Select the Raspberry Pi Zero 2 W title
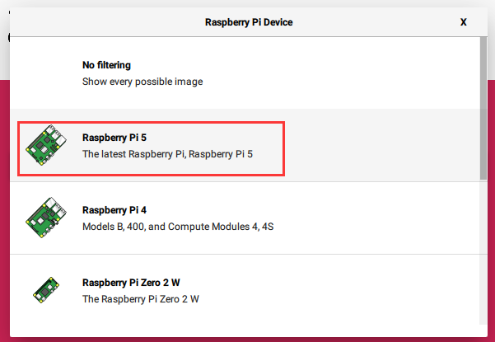The image size is (495, 342). (131, 283)
